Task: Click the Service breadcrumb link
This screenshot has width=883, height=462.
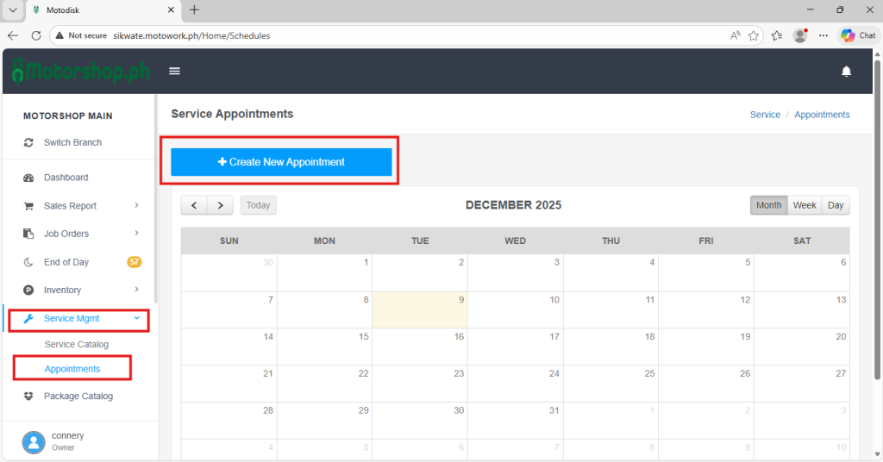Action: (x=765, y=115)
